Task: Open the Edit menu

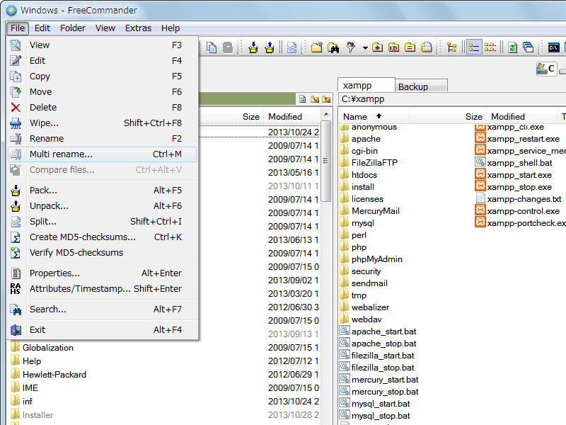Action: 42,28
